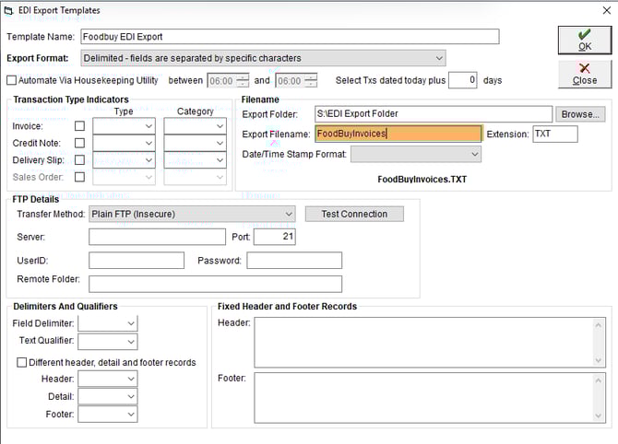Open Transfer Method dropdown
This screenshot has height=444, width=618.
point(192,214)
